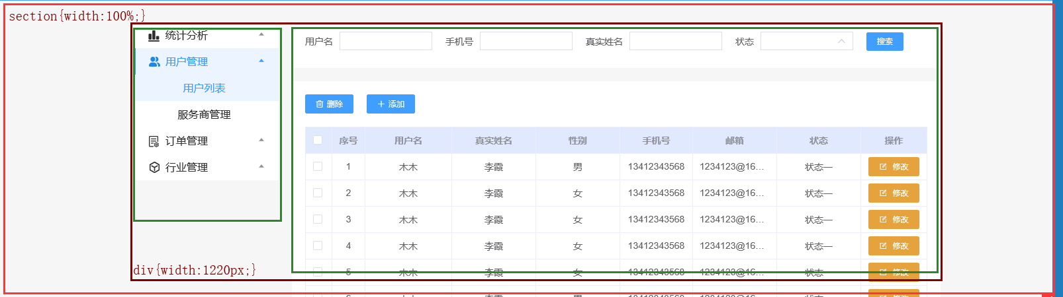Select 行业管理 in sidebar
The image size is (1063, 297).
(x=187, y=168)
